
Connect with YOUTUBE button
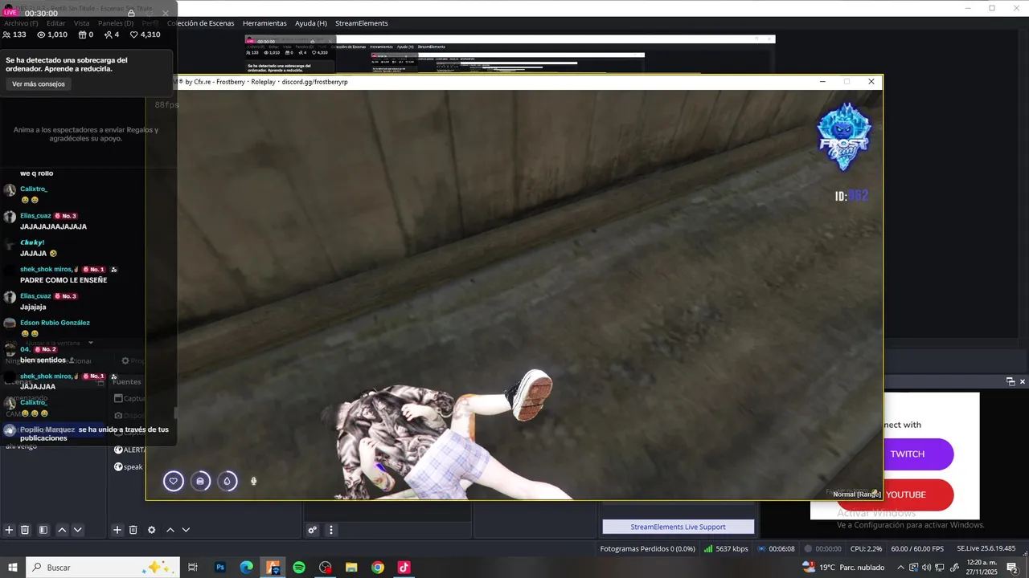tap(908, 495)
